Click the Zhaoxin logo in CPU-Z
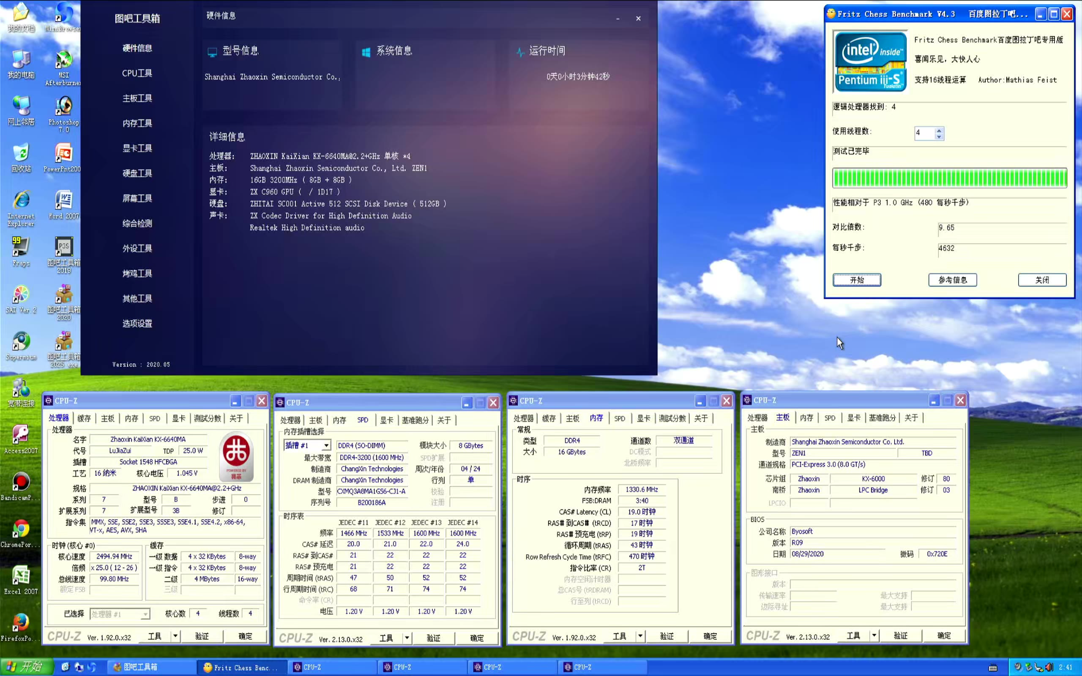This screenshot has width=1082, height=676. point(236,456)
